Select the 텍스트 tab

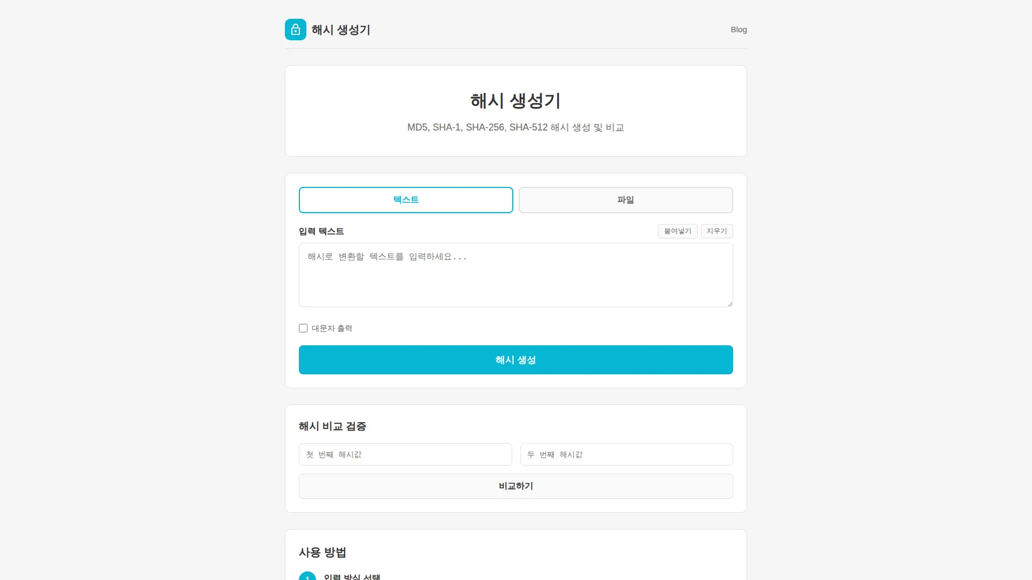tap(406, 200)
